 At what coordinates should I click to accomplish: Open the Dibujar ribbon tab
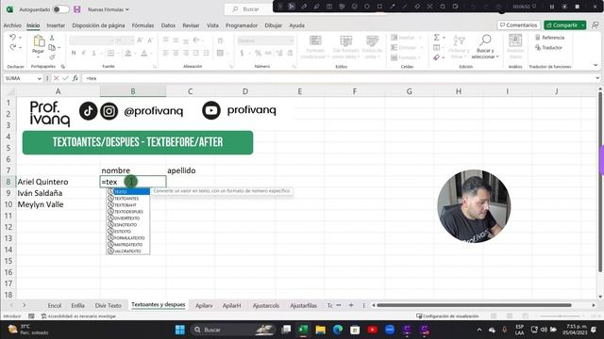click(273, 25)
